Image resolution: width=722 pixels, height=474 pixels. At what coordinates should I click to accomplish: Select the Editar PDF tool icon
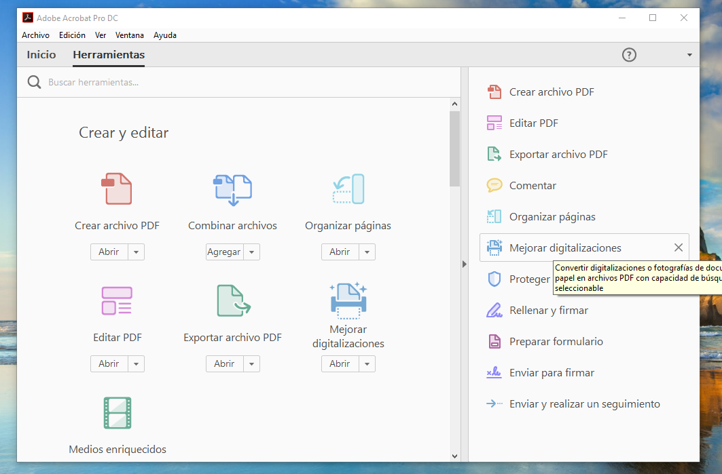(118, 300)
